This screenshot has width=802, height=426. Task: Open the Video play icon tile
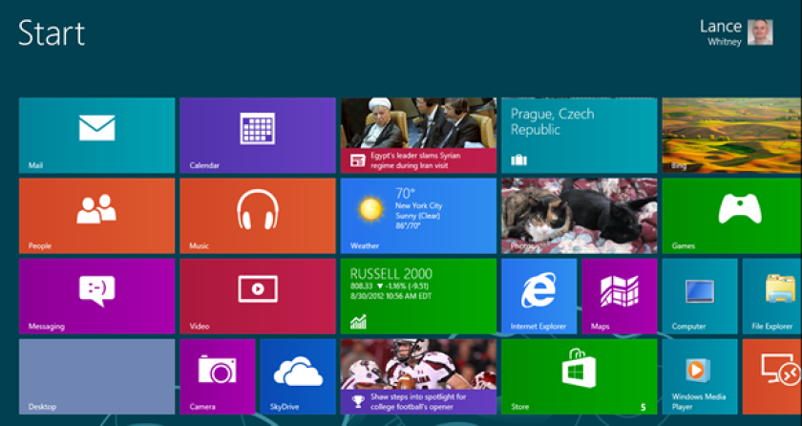tap(258, 289)
